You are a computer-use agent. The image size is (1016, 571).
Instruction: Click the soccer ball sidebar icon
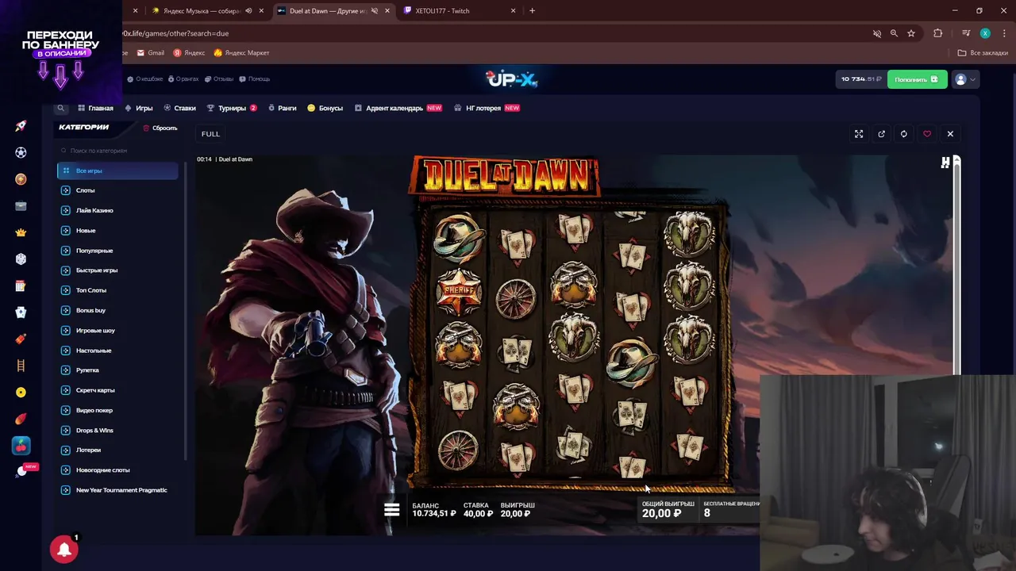coord(21,152)
